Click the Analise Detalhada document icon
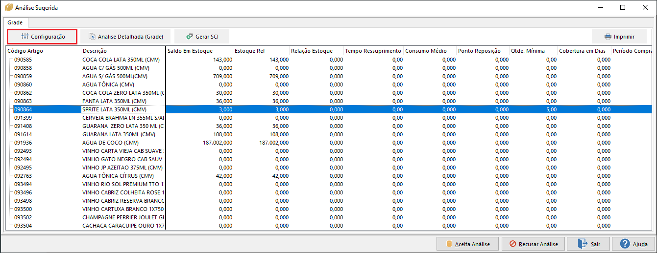Screen dimensions: 657x253 pos(92,37)
